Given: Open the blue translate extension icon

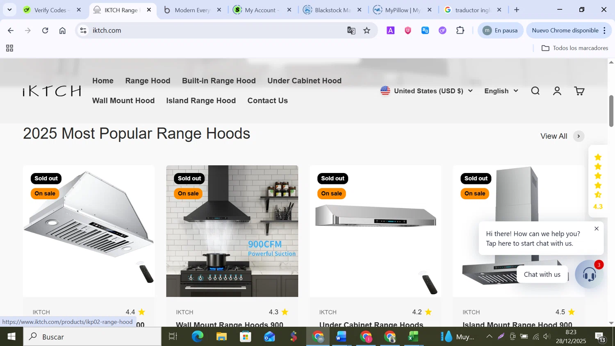Looking at the screenshot, I should [425, 30].
